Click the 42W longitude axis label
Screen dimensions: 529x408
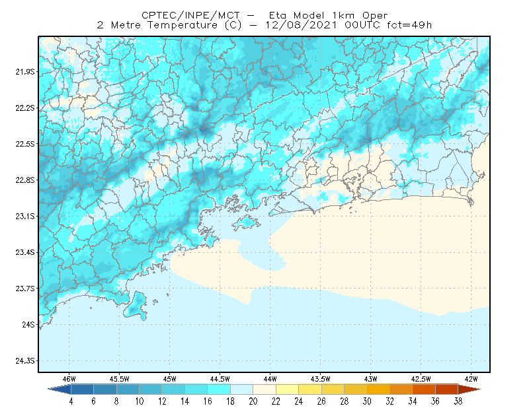pyautogui.click(x=471, y=379)
